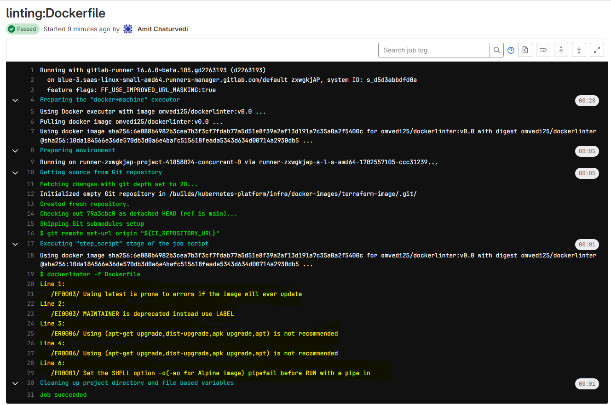The height and width of the screenshot is (405, 611).
Task: Collapse the "Executing step_script" section chevron
Action: [15, 244]
